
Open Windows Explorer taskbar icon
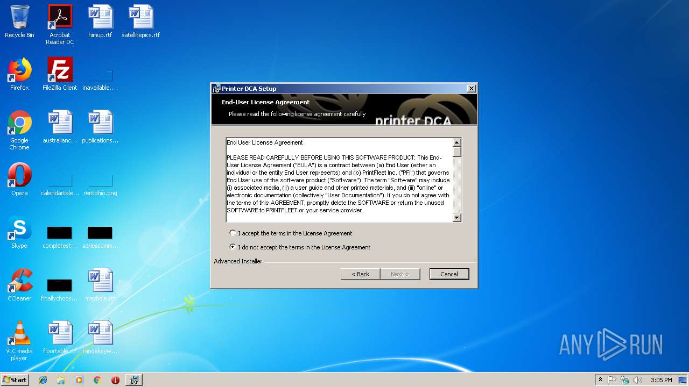pyautogui.click(x=61, y=380)
